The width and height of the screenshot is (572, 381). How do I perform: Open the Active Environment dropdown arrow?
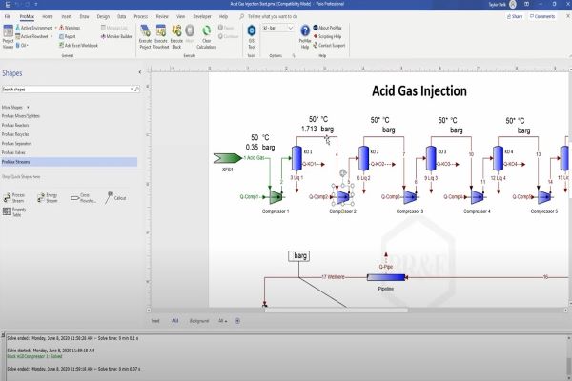click(x=55, y=28)
